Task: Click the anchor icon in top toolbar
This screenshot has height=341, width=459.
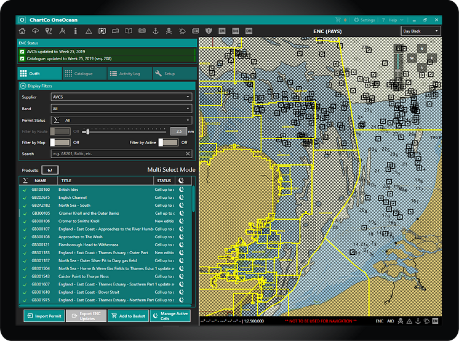Action: tap(156, 31)
